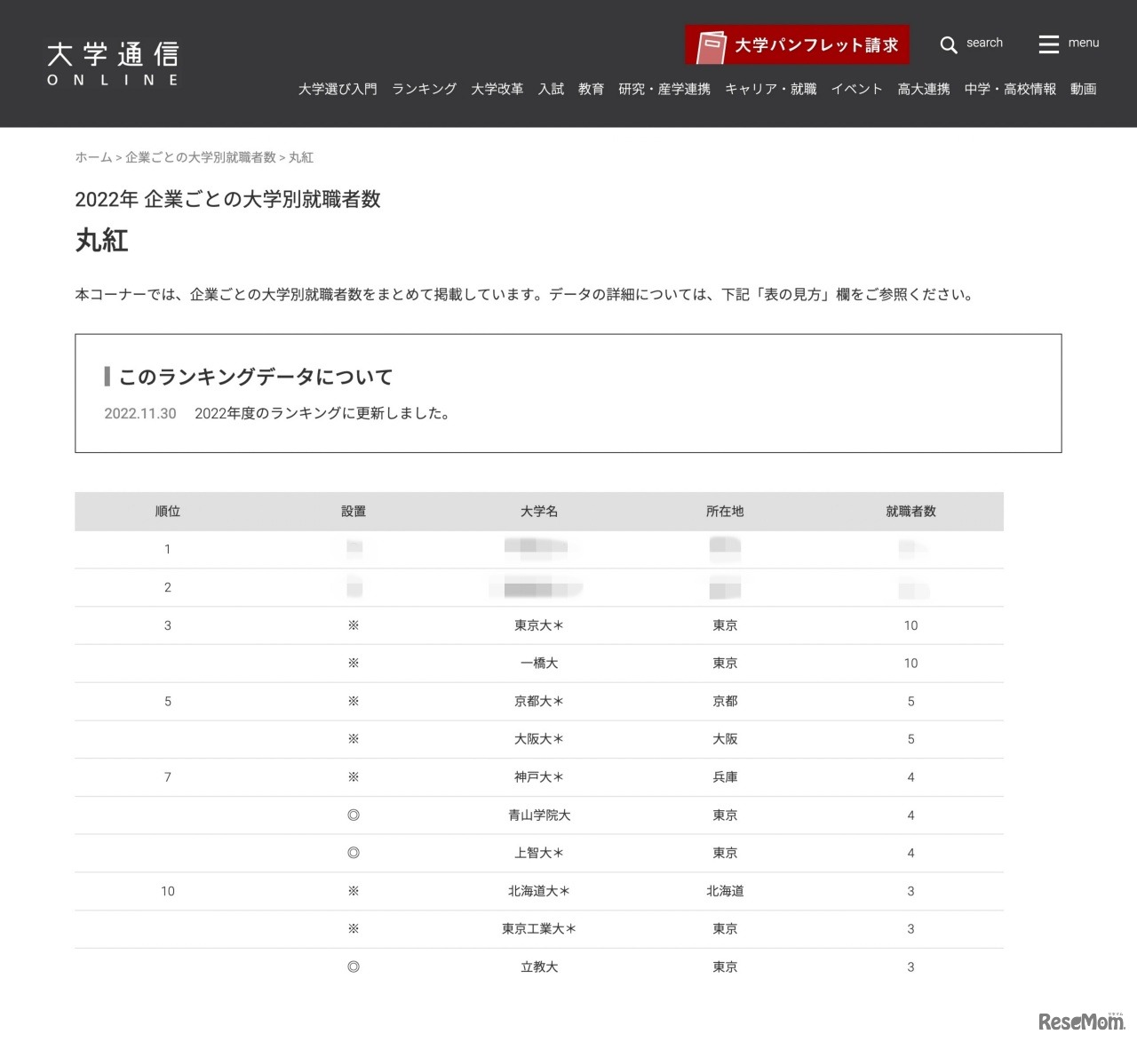Open the 大学改革 menu item
Screen dimensions: 1137x1042
click(x=497, y=89)
